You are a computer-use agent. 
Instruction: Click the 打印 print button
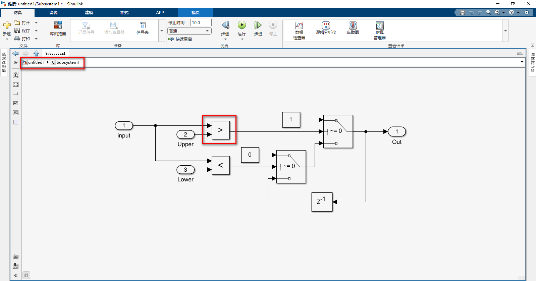pyautogui.click(x=22, y=39)
